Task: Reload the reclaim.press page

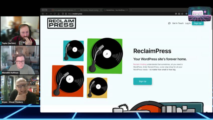Action: 55,14
